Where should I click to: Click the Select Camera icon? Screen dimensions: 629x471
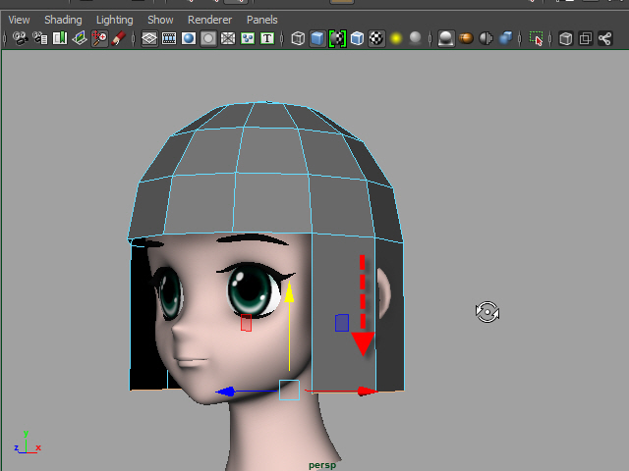[19, 39]
